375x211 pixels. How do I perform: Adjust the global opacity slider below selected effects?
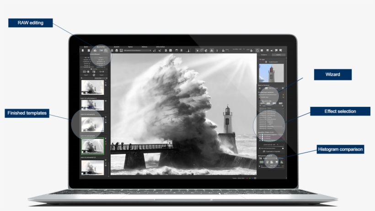pos(272,146)
